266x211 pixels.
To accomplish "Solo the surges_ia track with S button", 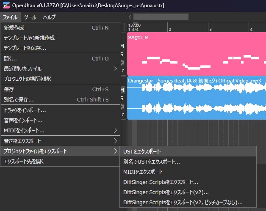I will pyautogui.click(x=122, y=55).
